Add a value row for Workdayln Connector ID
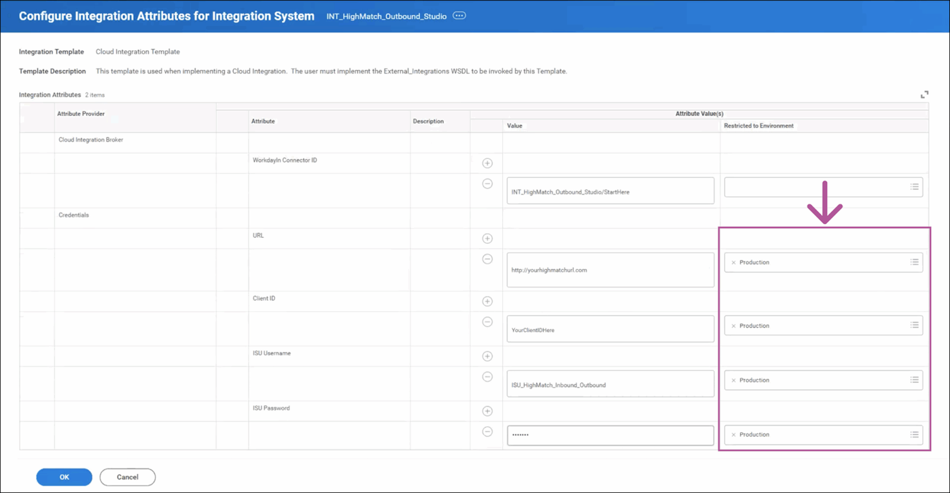The width and height of the screenshot is (950, 493). [x=487, y=163]
